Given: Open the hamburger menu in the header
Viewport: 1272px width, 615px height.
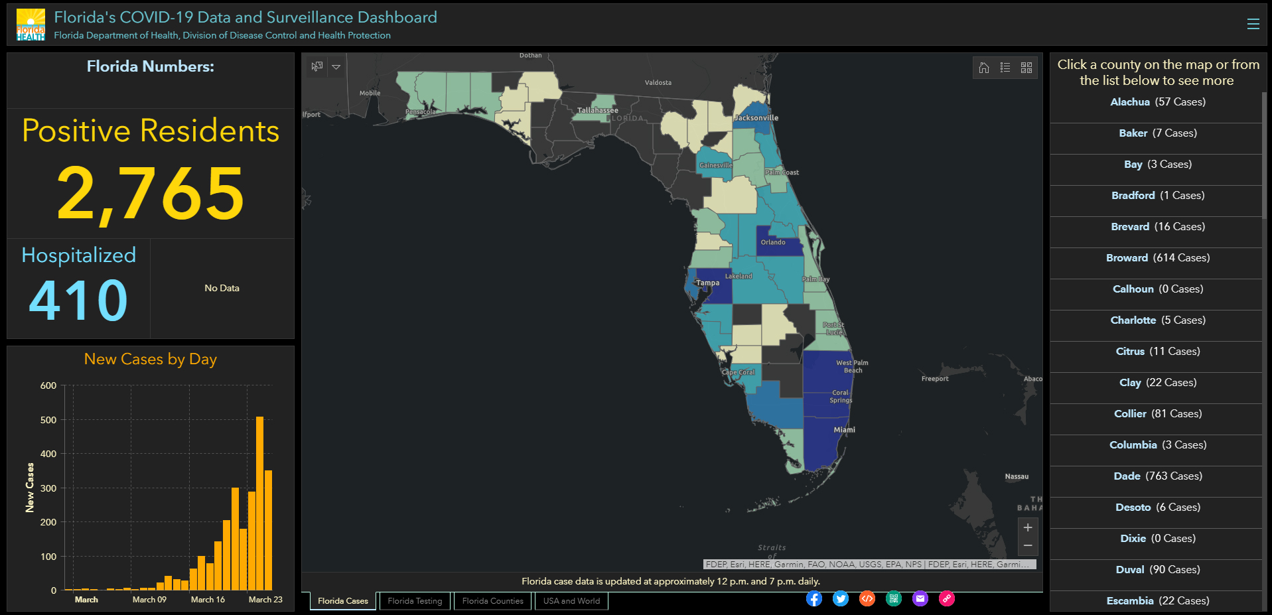Looking at the screenshot, I should point(1253,24).
